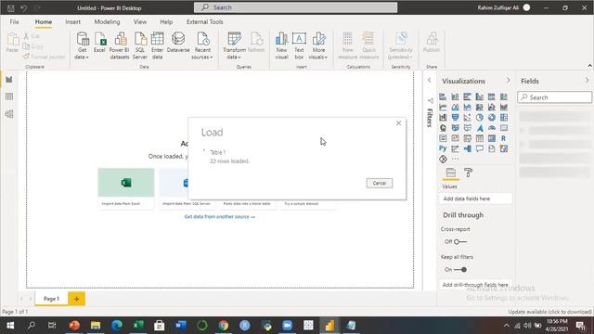
Task: Switch to the Modeling ribbon tab
Action: pos(107,22)
